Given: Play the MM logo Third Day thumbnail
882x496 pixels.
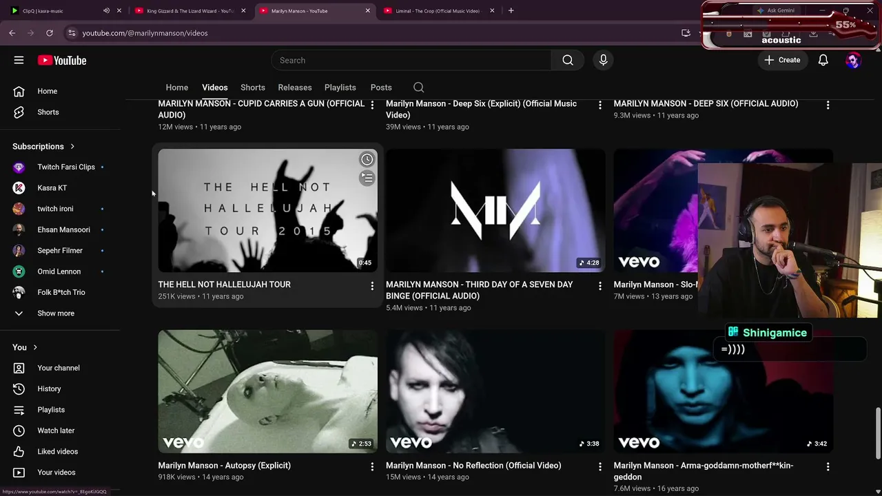Looking at the screenshot, I should (x=495, y=210).
